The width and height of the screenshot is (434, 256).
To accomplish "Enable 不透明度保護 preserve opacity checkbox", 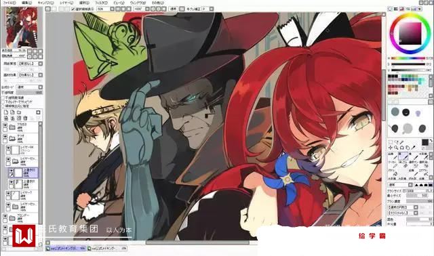I will 3,98.
